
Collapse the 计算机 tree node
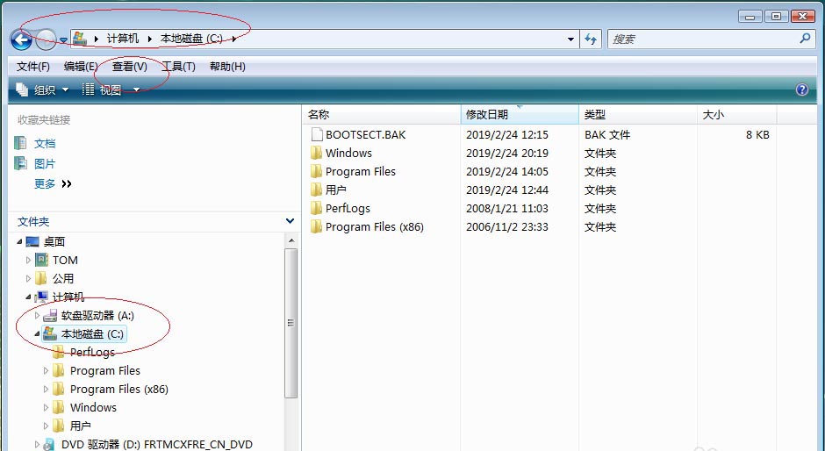(x=28, y=297)
